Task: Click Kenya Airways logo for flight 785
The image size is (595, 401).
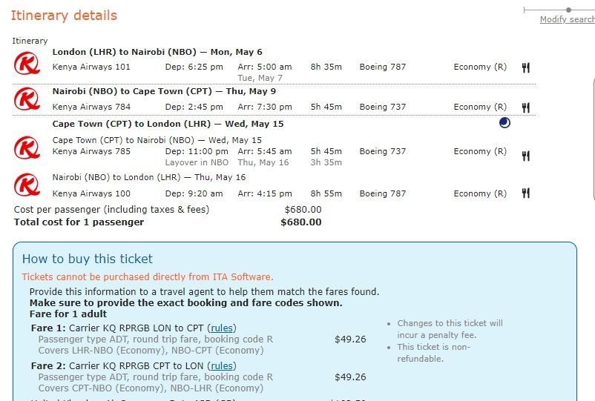Action: pyautogui.click(x=27, y=148)
